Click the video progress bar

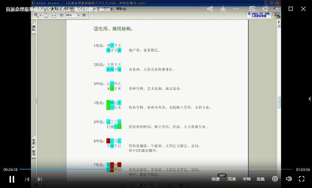pos(156,169)
